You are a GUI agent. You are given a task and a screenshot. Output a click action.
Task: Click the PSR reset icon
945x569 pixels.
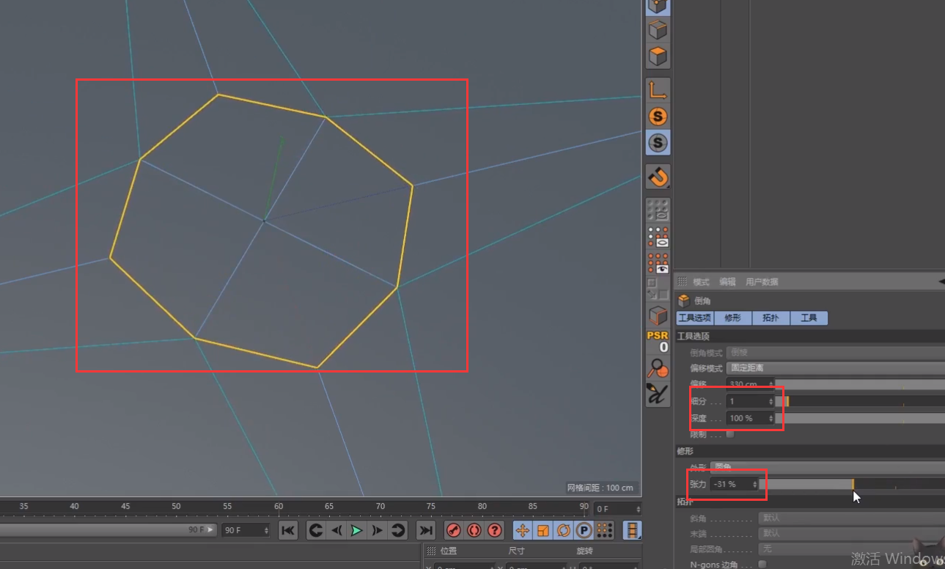tap(658, 341)
